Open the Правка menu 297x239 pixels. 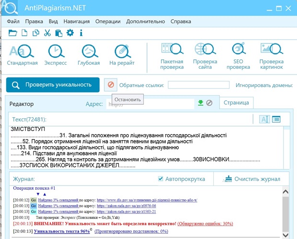(x=34, y=22)
